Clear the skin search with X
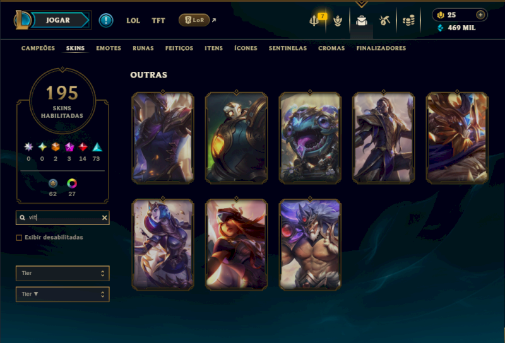Screen dimensions: 505x343 [x=104, y=218]
